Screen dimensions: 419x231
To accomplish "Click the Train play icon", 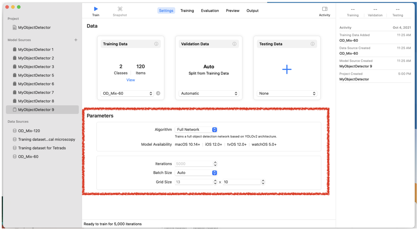I will [x=96, y=9].
